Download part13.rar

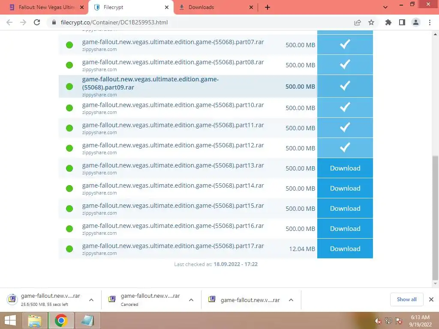coord(345,168)
